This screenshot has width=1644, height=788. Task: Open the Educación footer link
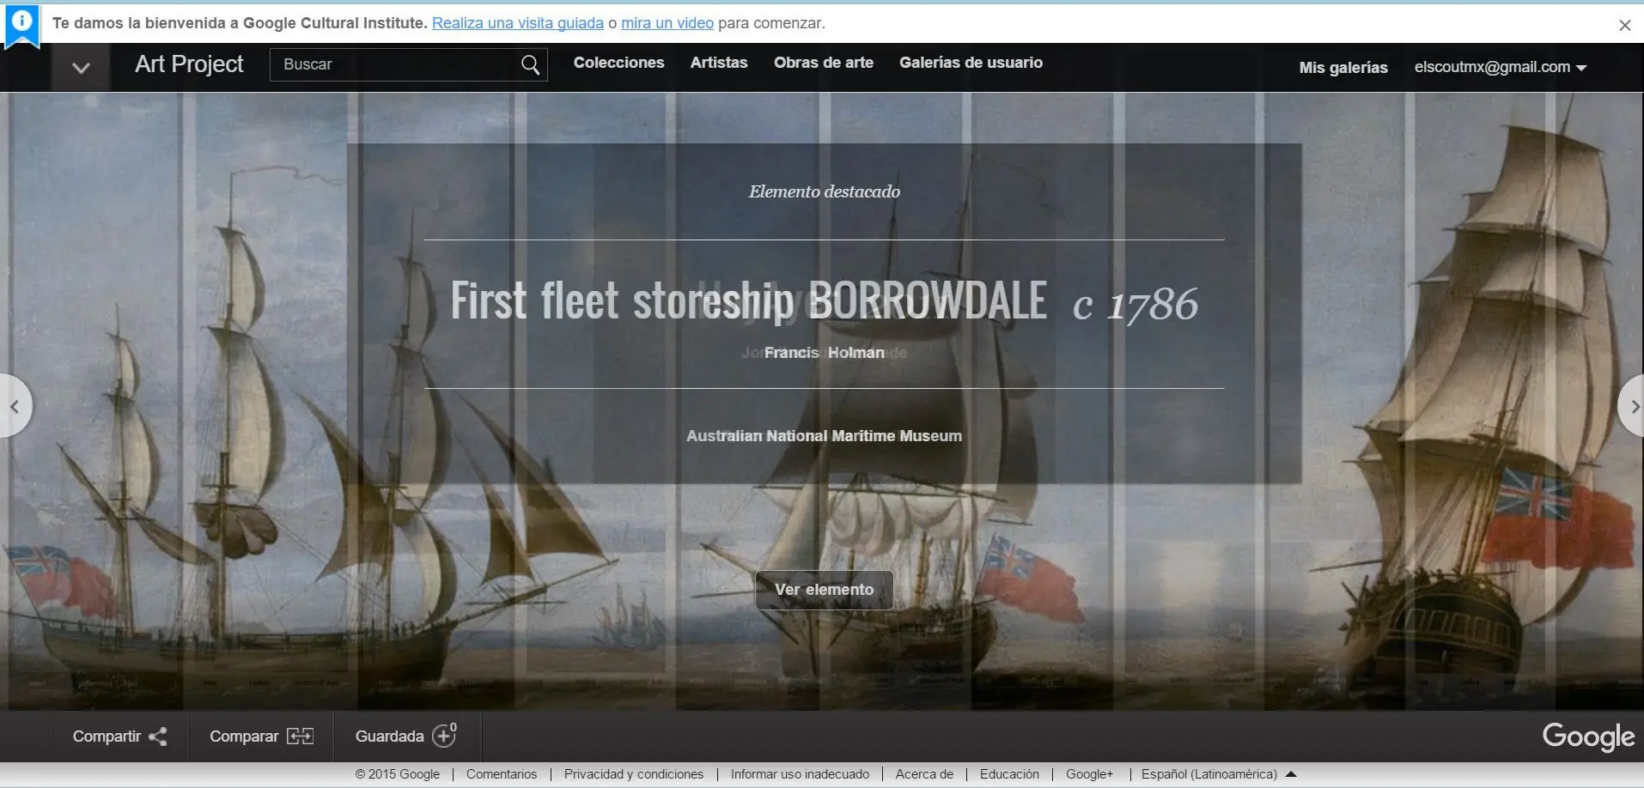point(1009,774)
